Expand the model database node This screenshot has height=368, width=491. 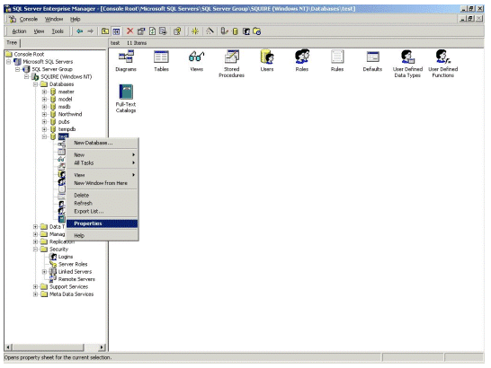pyautogui.click(x=44, y=99)
